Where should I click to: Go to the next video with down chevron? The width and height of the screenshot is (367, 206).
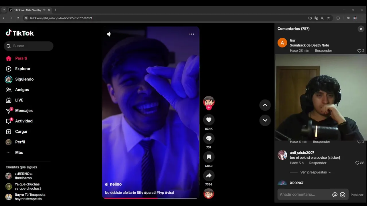265,120
